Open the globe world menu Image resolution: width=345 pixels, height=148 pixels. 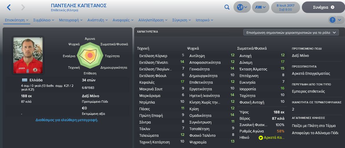click(x=242, y=7)
